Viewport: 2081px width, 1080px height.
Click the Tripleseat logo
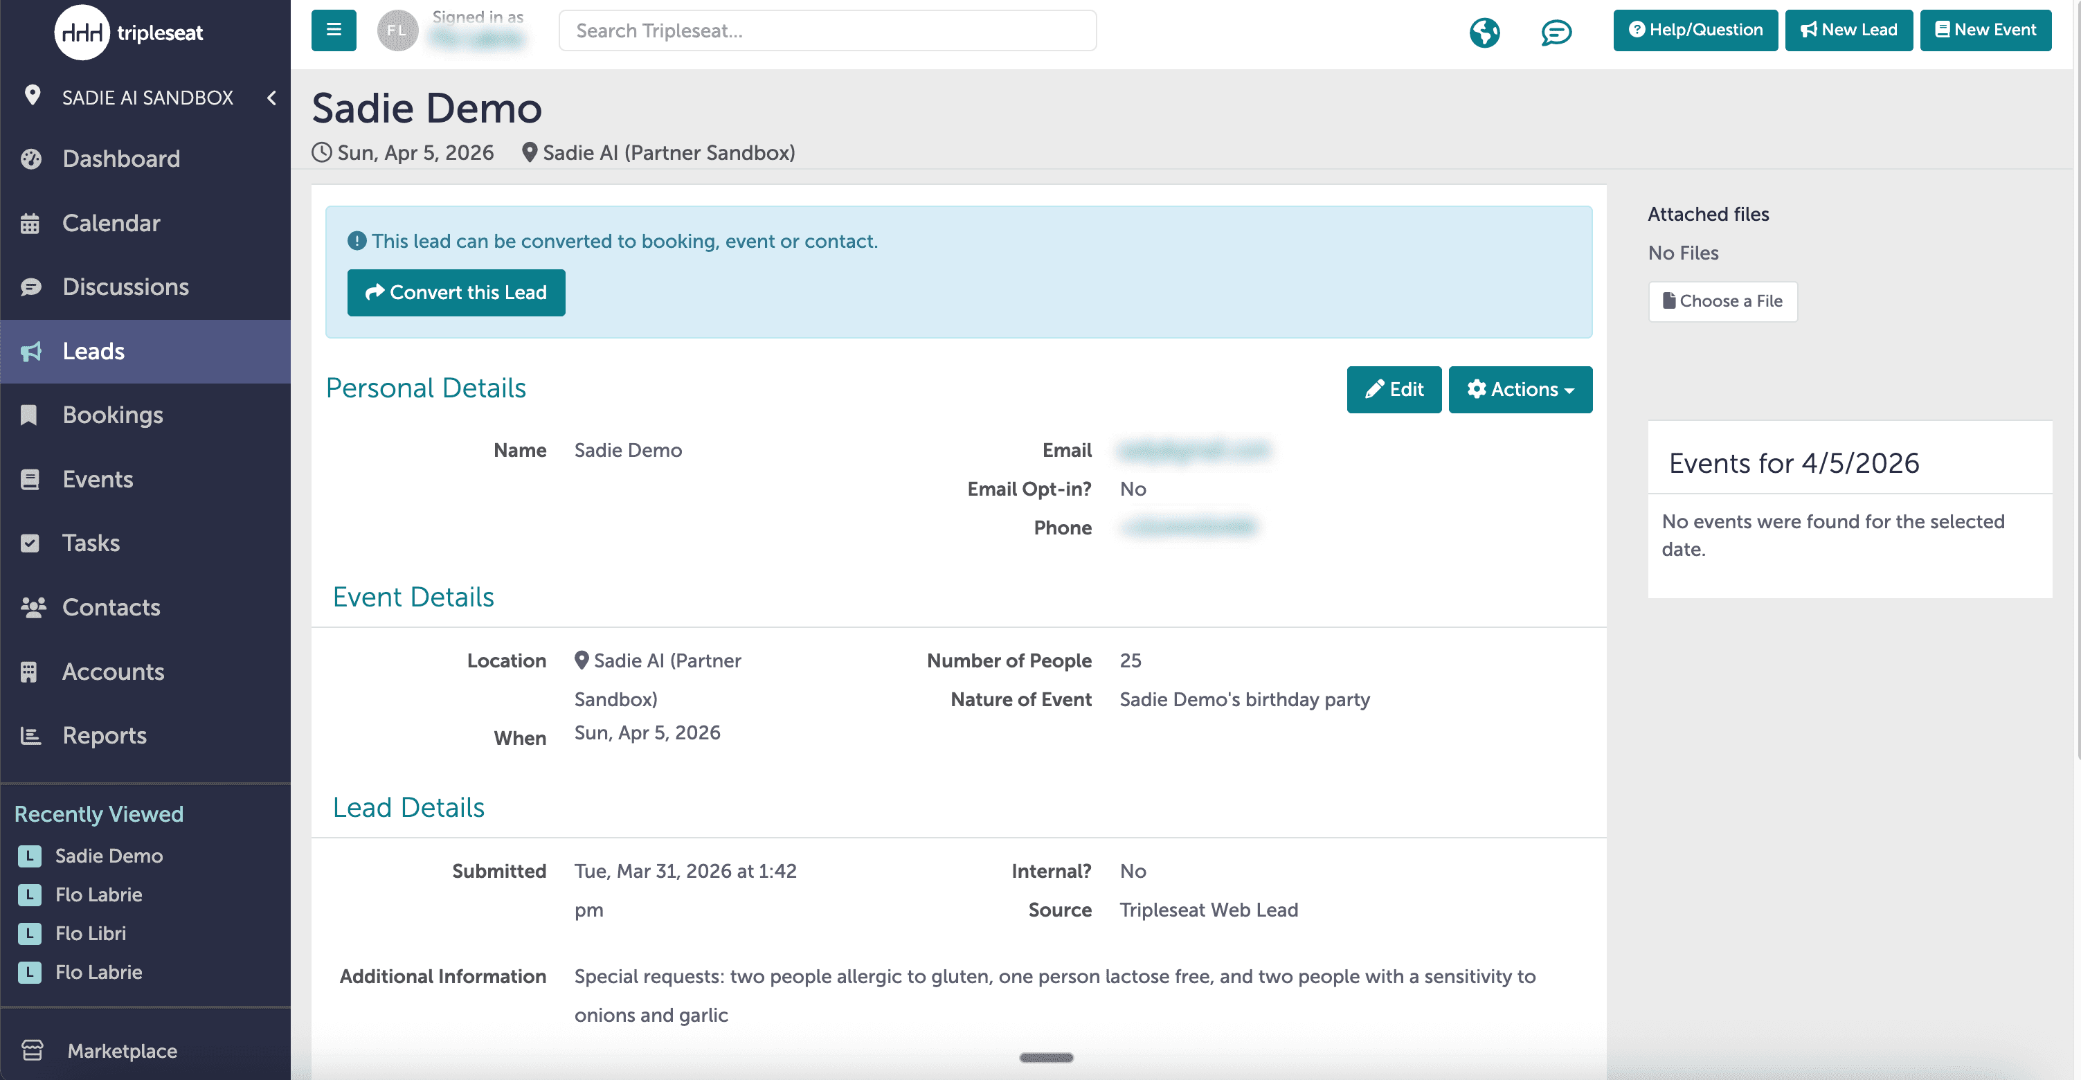[x=129, y=33]
